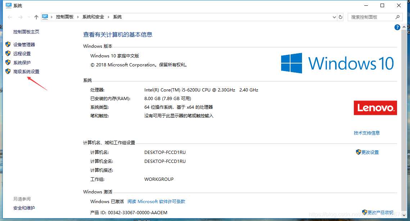
Task: Open 安全和维护 link
Action: 24,208
